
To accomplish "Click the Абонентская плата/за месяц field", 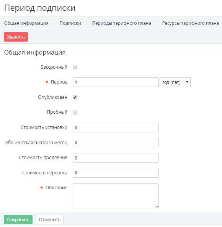I will (x=116, y=142).
